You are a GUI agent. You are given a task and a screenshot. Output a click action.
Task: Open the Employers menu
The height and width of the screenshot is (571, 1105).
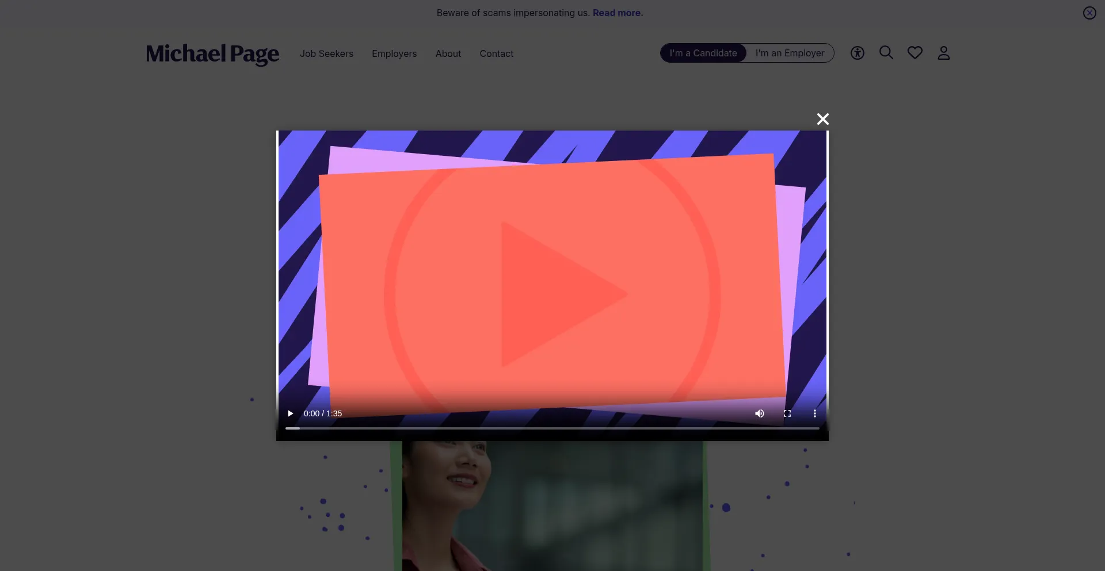point(394,53)
